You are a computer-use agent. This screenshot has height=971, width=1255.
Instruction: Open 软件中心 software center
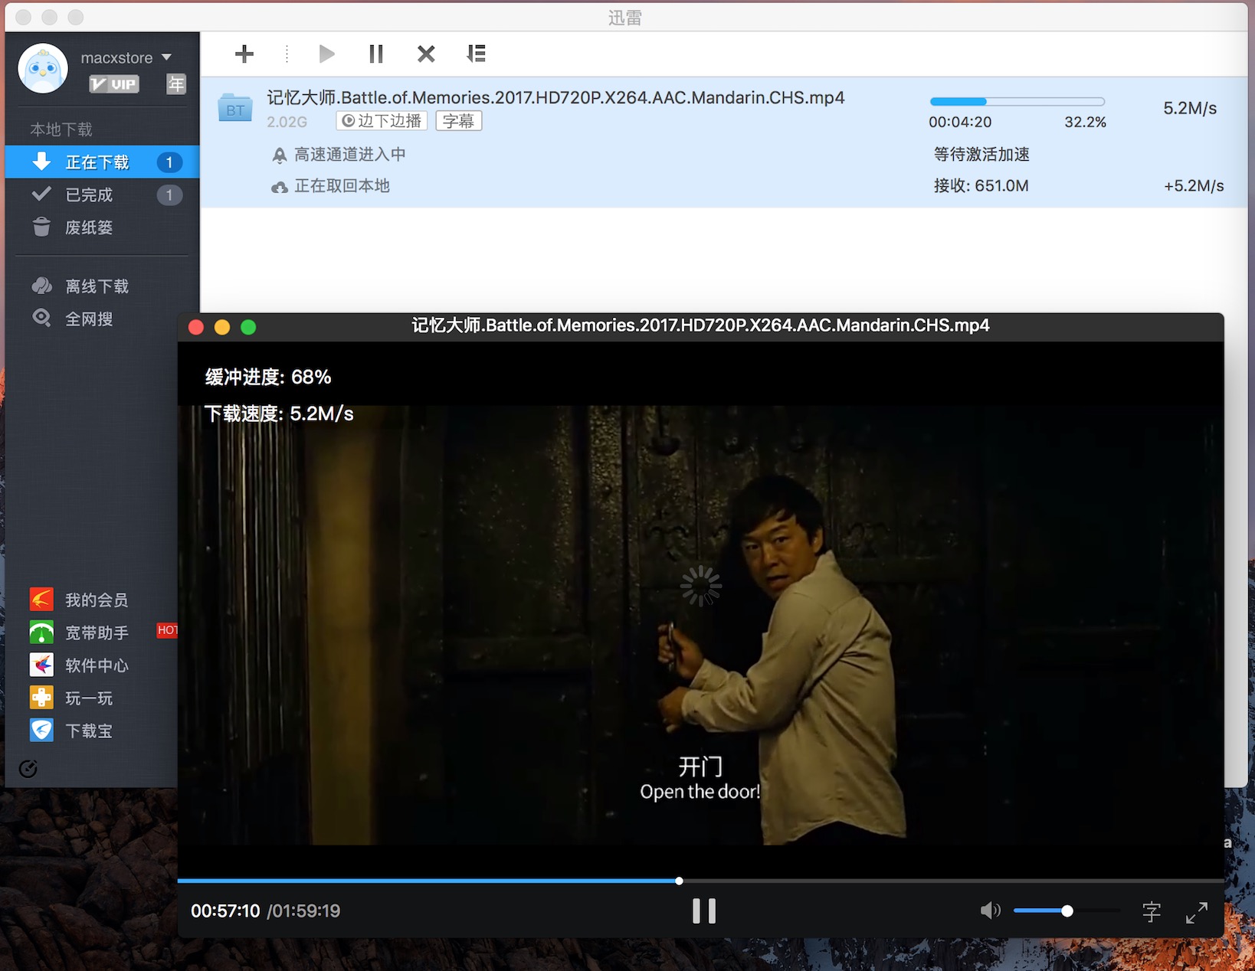click(x=91, y=665)
